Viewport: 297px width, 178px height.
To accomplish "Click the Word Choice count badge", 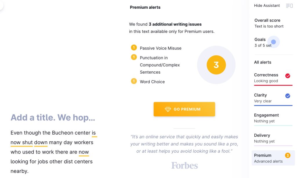I will click(134, 81).
